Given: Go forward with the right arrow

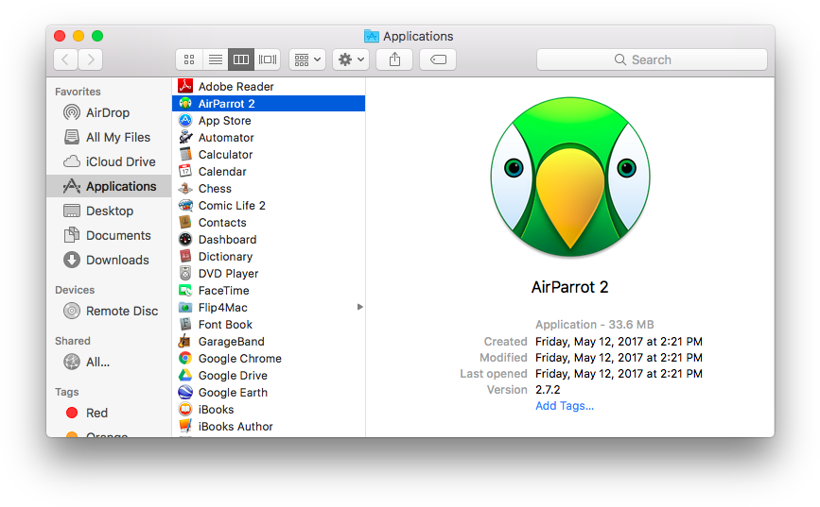Looking at the screenshot, I should coord(91,59).
